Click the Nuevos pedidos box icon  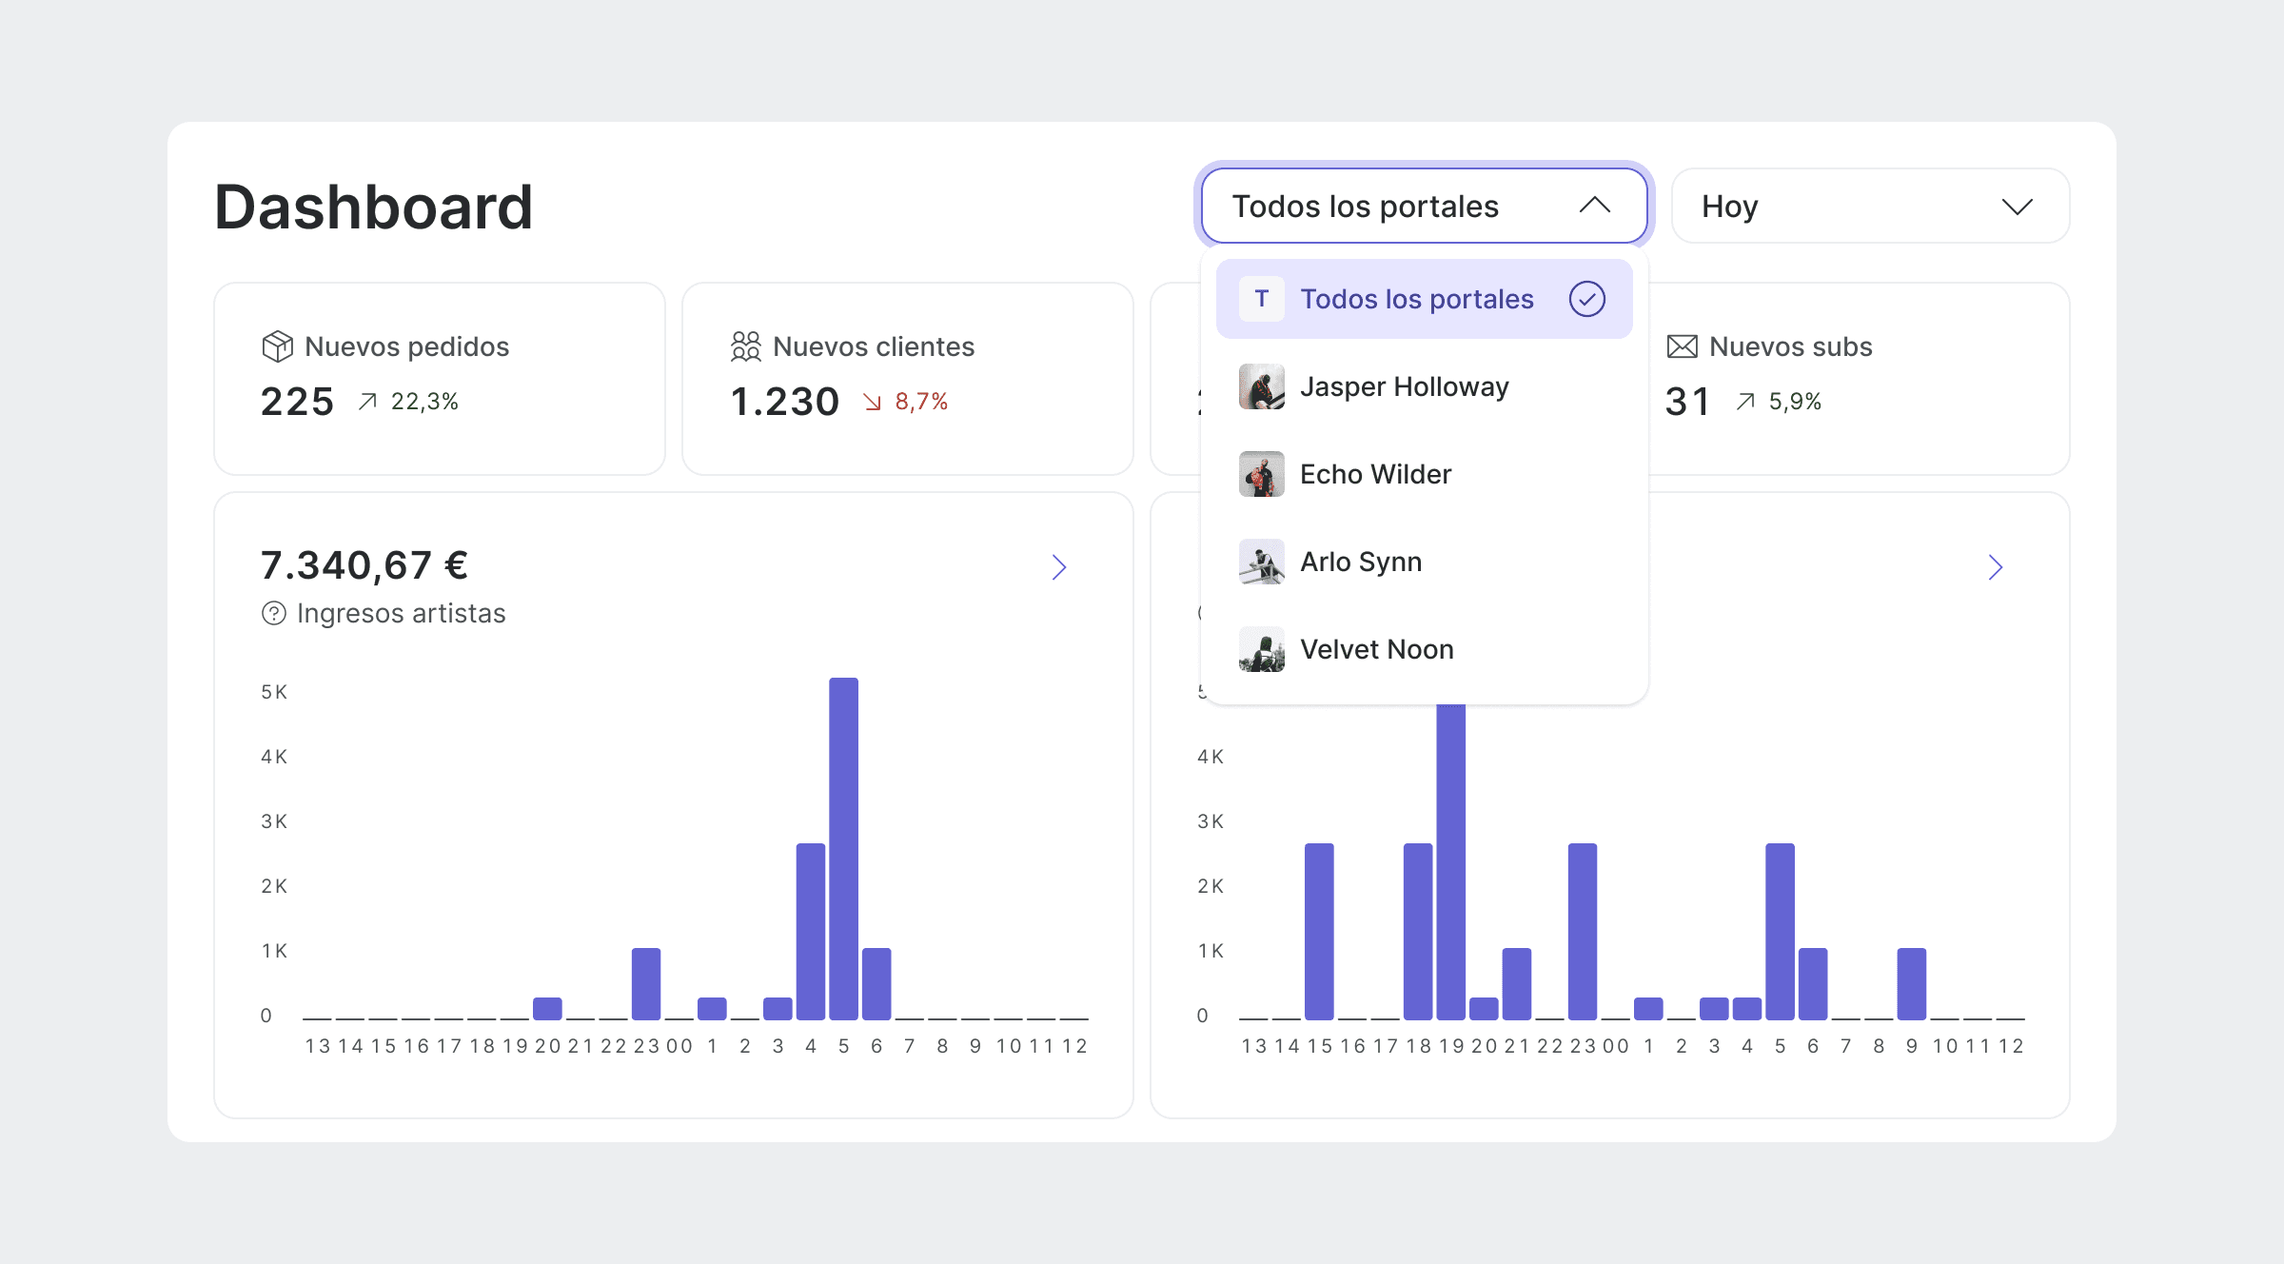(277, 346)
